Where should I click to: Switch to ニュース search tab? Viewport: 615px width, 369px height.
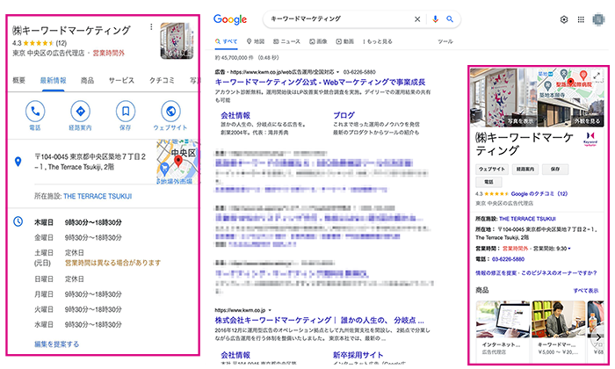point(286,41)
